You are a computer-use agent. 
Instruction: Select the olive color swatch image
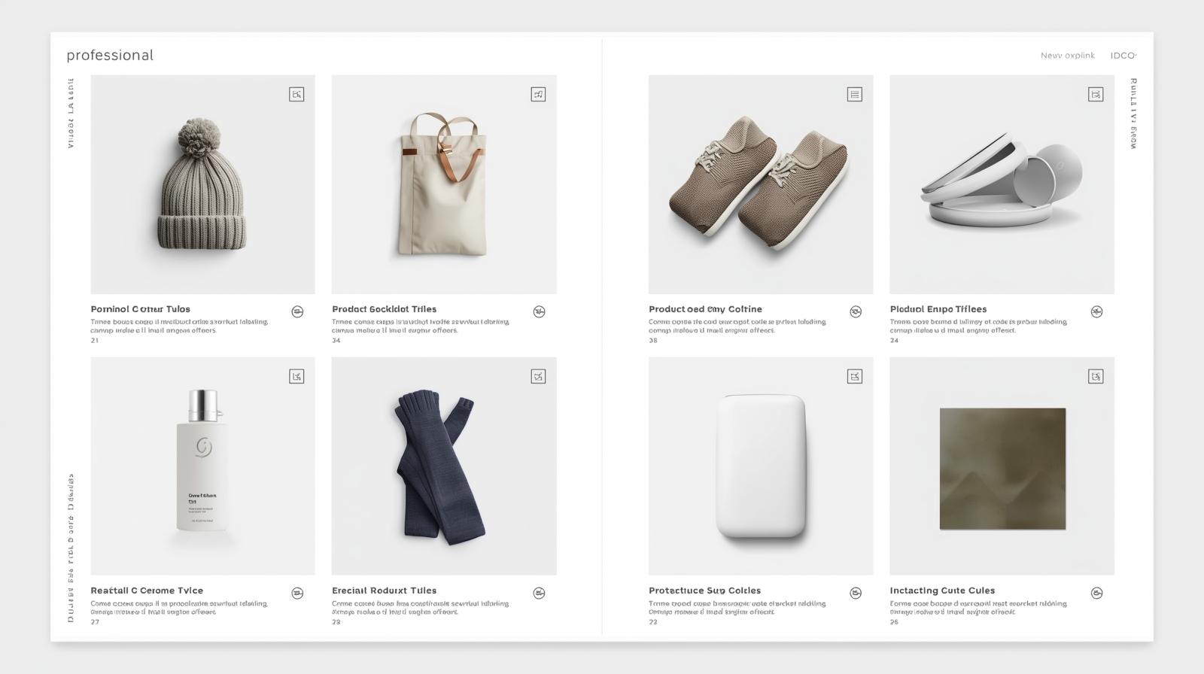[x=1002, y=469]
